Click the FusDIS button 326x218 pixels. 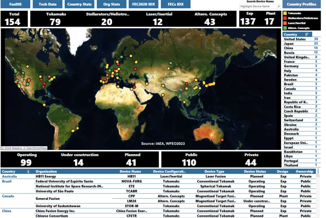point(15,4)
